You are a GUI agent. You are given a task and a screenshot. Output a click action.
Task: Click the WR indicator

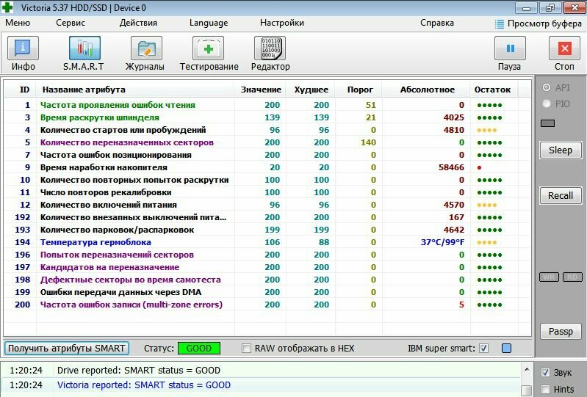tap(549, 277)
